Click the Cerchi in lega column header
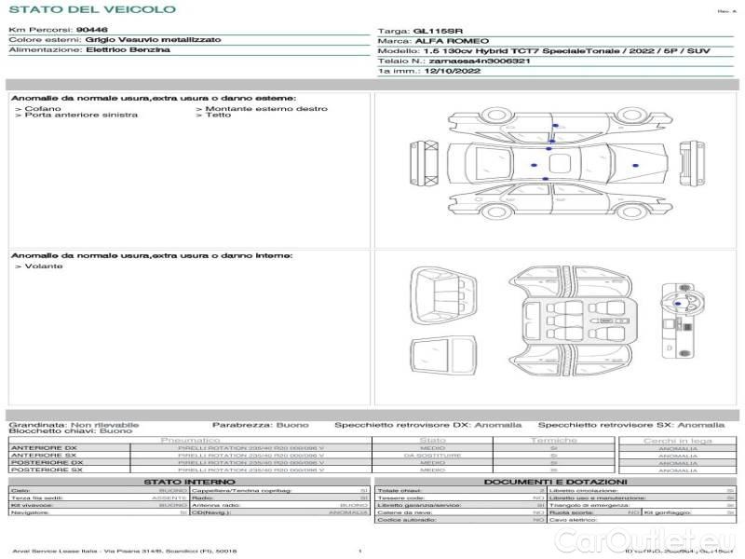The height and width of the screenshot is (559, 745). 677,440
